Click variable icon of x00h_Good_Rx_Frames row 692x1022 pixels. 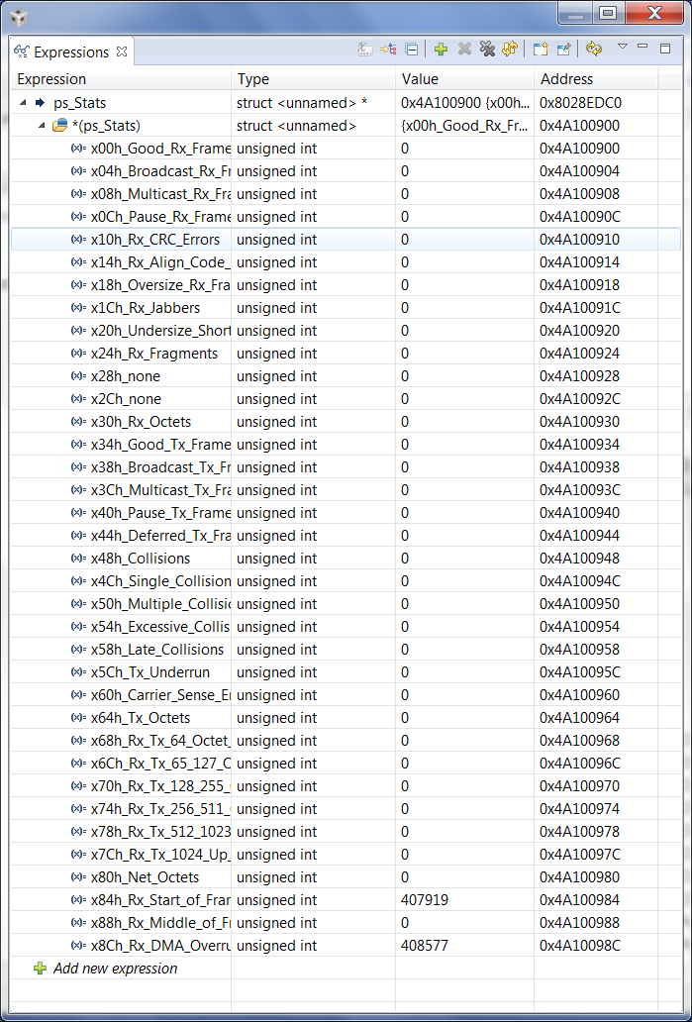pyautogui.click(x=78, y=148)
